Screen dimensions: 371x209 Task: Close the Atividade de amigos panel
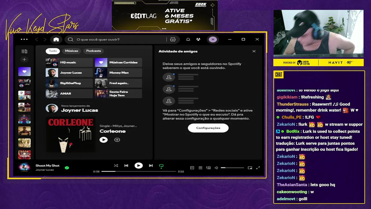tap(254, 51)
